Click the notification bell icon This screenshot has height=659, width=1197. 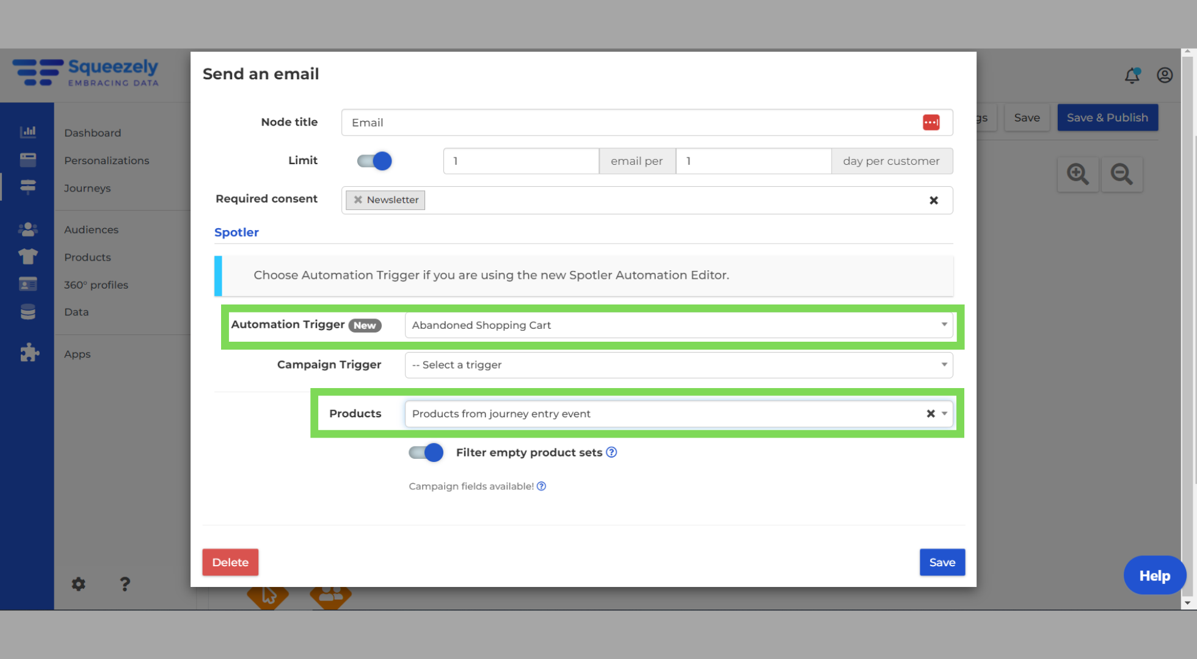pos(1132,75)
